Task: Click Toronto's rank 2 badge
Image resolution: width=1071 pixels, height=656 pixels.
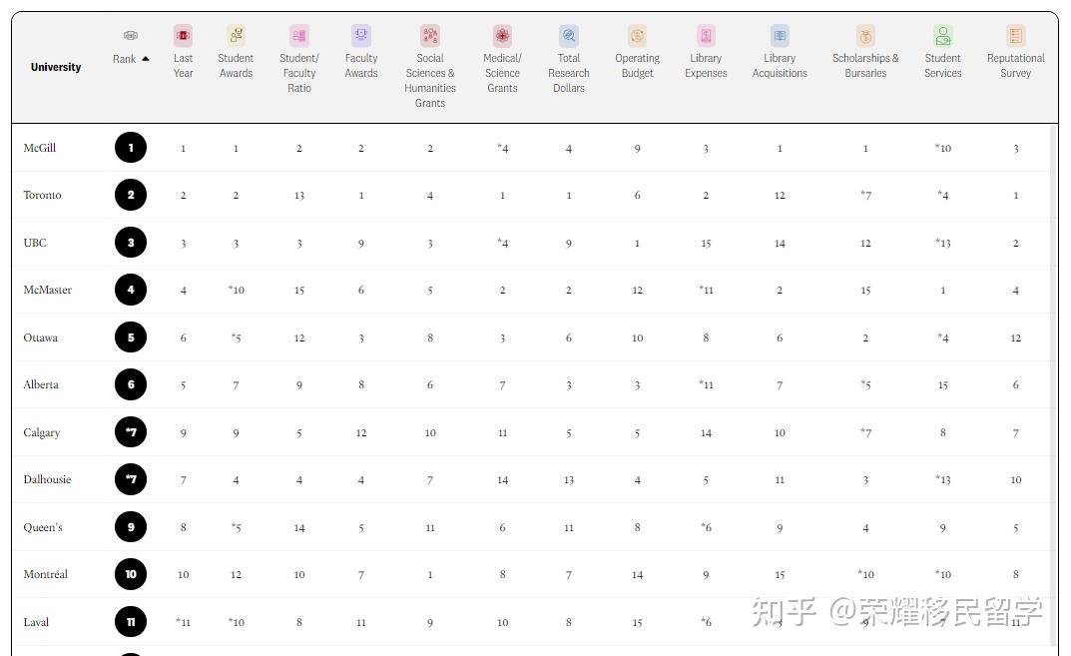Action: point(131,195)
